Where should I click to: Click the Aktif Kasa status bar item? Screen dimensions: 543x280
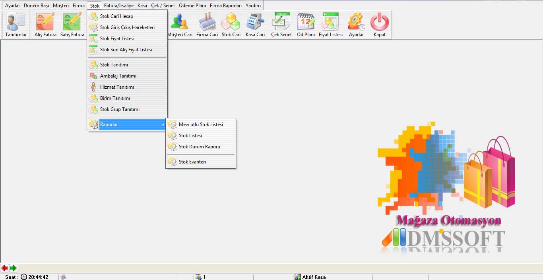pyautogui.click(x=313, y=277)
